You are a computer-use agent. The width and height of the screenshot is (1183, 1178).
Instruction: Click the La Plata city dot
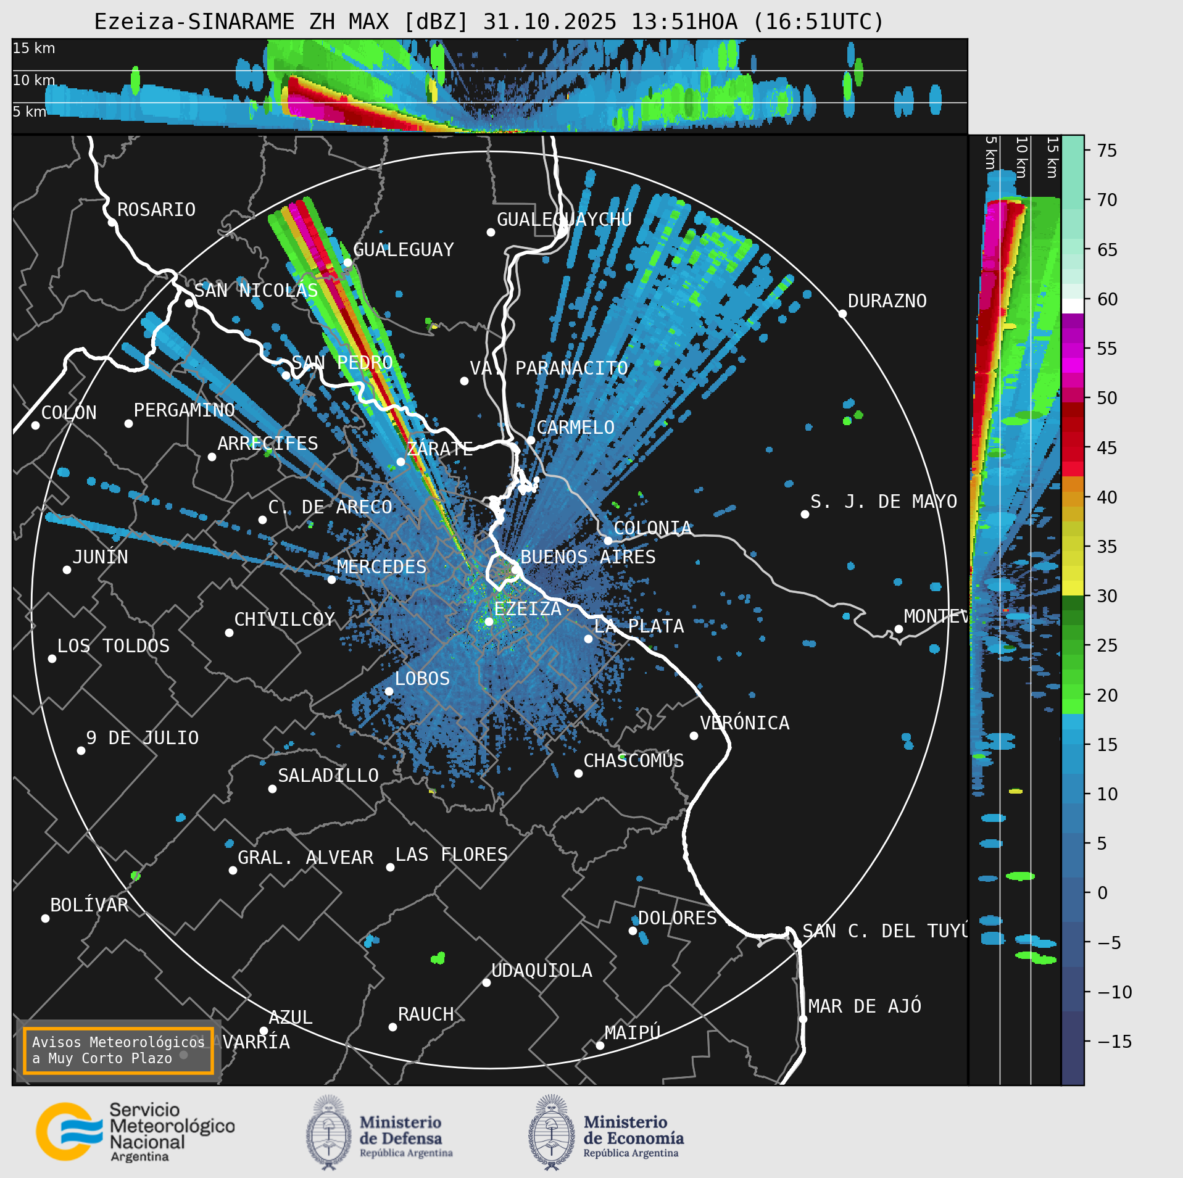[588, 639]
